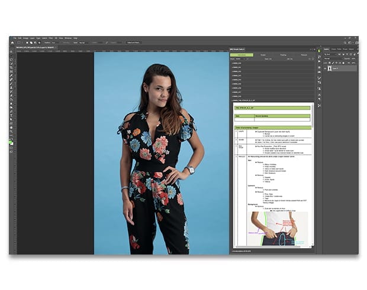Select the Clone Stamp tool
This screenshot has width=367, height=290.
(11, 87)
